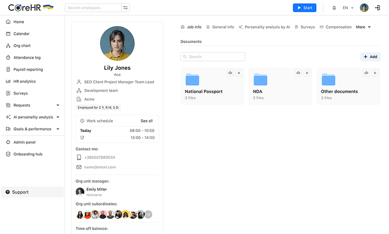Focus the Search employees field
Viewport: 389px width, 234px height.
click(x=93, y=8)
